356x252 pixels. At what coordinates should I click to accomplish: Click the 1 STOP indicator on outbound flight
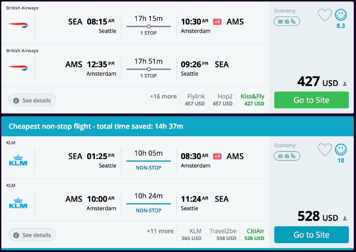pos(149,33)
